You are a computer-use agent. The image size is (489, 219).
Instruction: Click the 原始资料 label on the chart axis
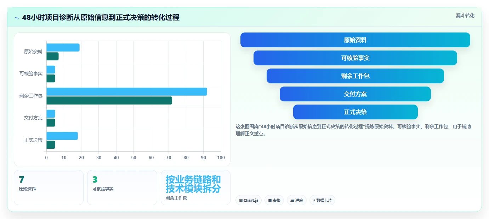point(33,52)
